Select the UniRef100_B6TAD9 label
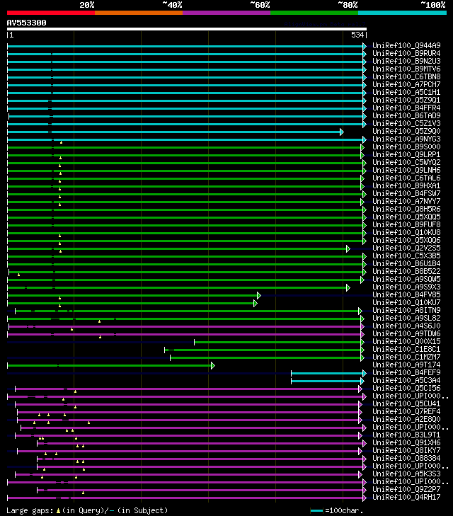Viewport: 453px width, 516px height. [406, 116]
